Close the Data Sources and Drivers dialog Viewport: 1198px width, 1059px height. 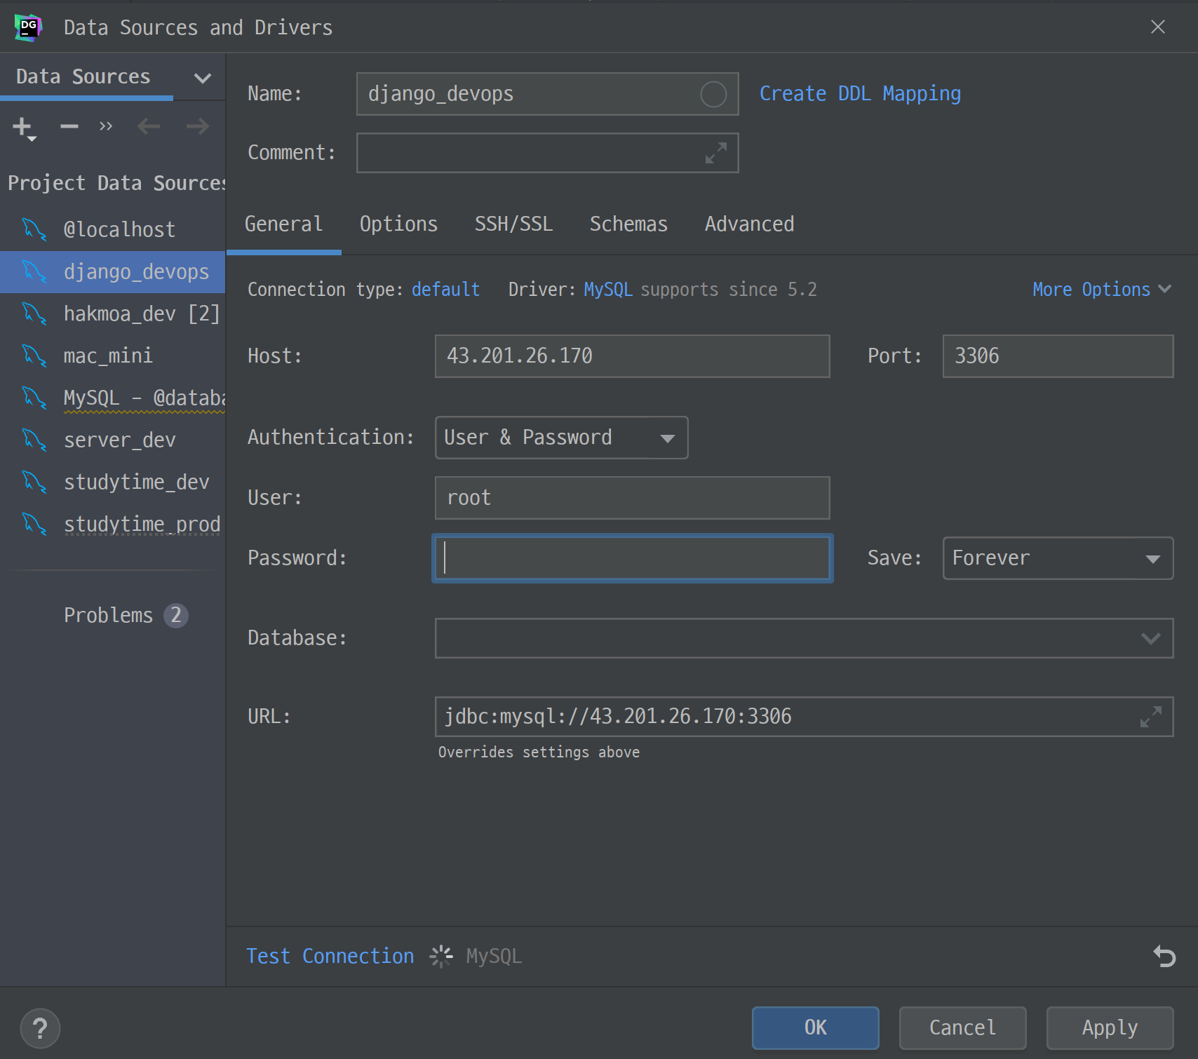(1158, 27)
